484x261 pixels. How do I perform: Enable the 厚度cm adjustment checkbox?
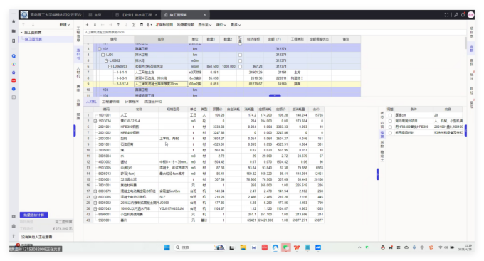[x=390, y=115]
